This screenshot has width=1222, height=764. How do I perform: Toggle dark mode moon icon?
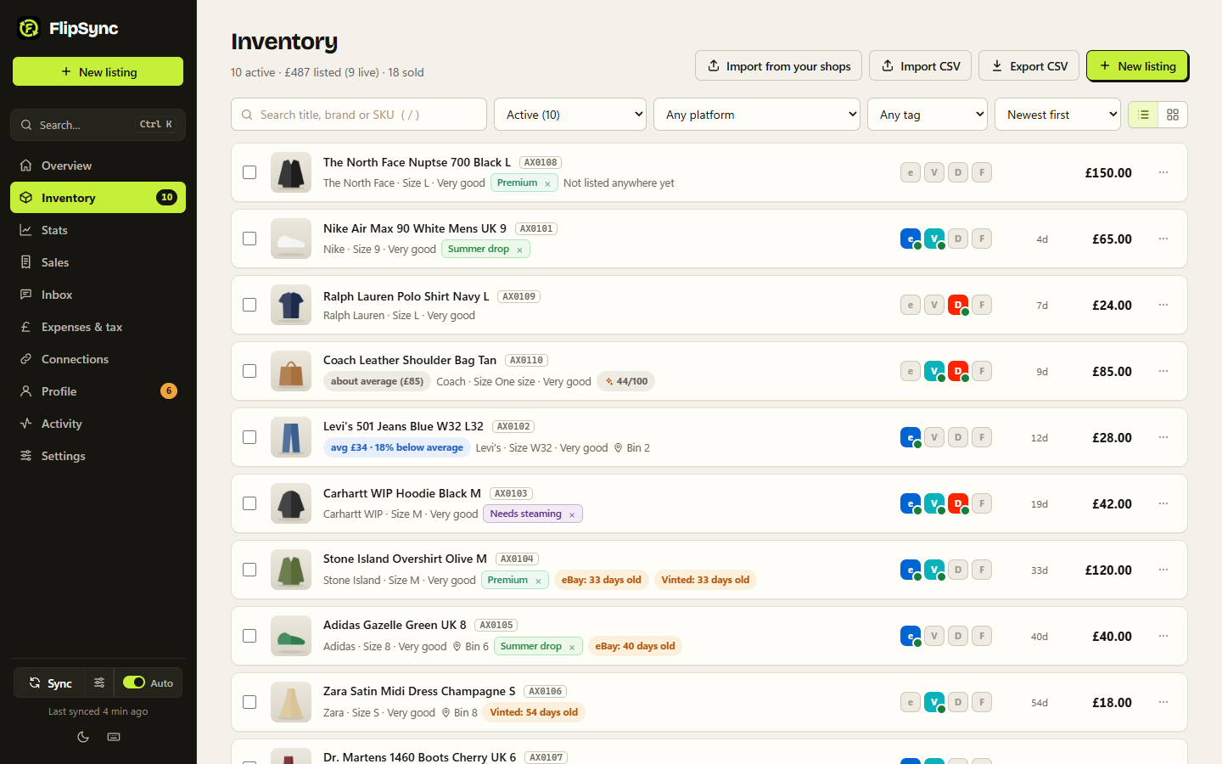[83, 737]
